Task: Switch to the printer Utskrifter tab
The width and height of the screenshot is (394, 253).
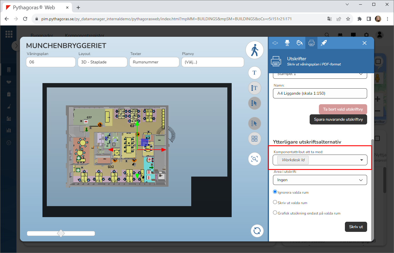Action: [x=311, y=43]
